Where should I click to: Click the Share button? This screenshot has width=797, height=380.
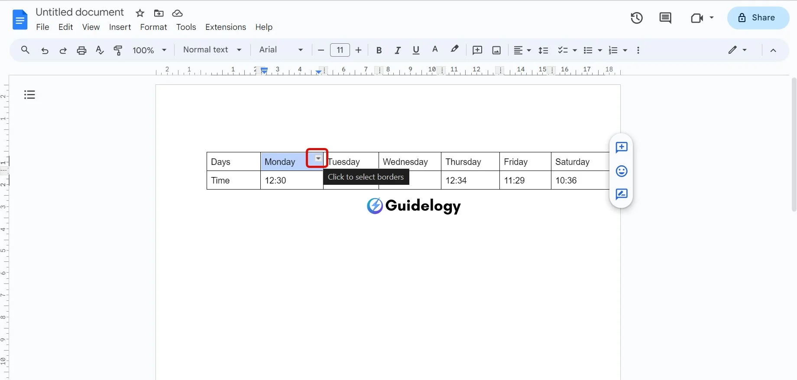[x=758, y=18]
